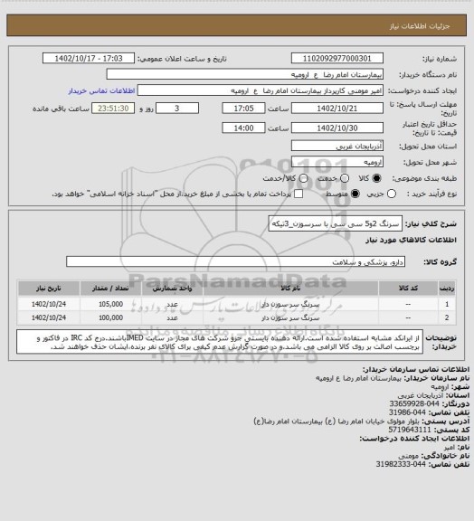474x521 pixels.
Task: Click the delivery province field آذربایجان غربی
Action: point(337,146)
